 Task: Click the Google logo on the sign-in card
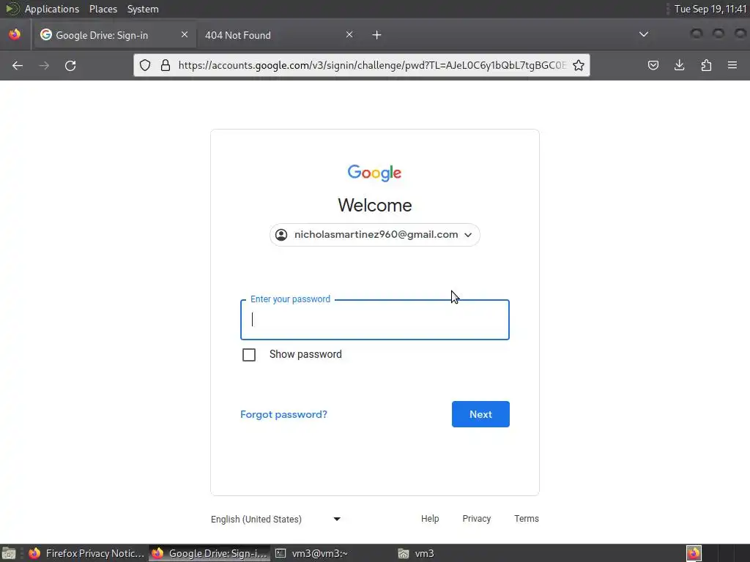coord(374,173)
